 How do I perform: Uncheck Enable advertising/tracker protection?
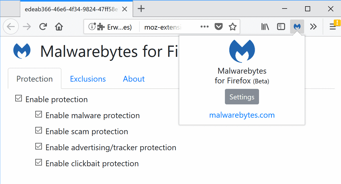point(38,146)
